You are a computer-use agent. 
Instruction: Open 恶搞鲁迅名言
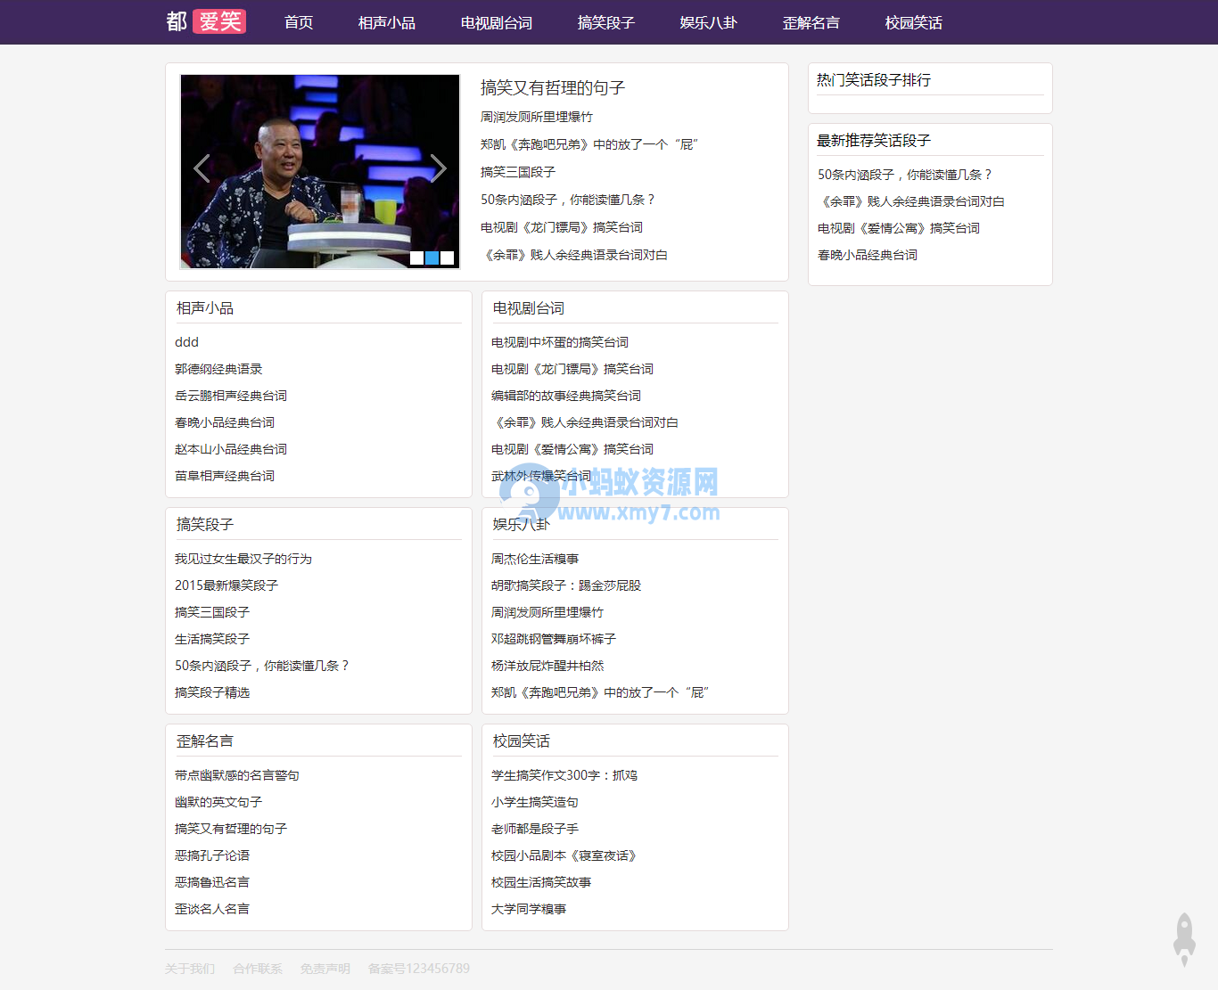pos(212,882)
